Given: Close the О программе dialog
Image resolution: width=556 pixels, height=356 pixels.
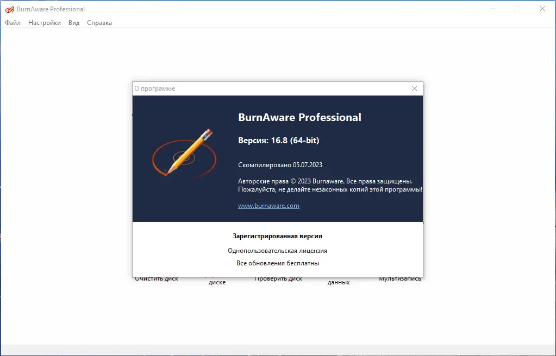Looking at the screenshot, I should 414,88.
